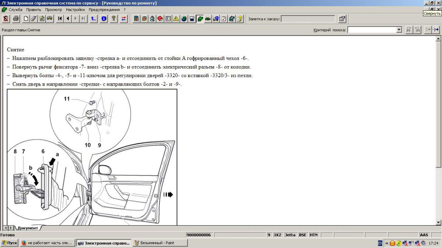The width and height of the screenshot is (442, 248).
Task: Jump to first page with the skip-back arrow
Action: 60,19
